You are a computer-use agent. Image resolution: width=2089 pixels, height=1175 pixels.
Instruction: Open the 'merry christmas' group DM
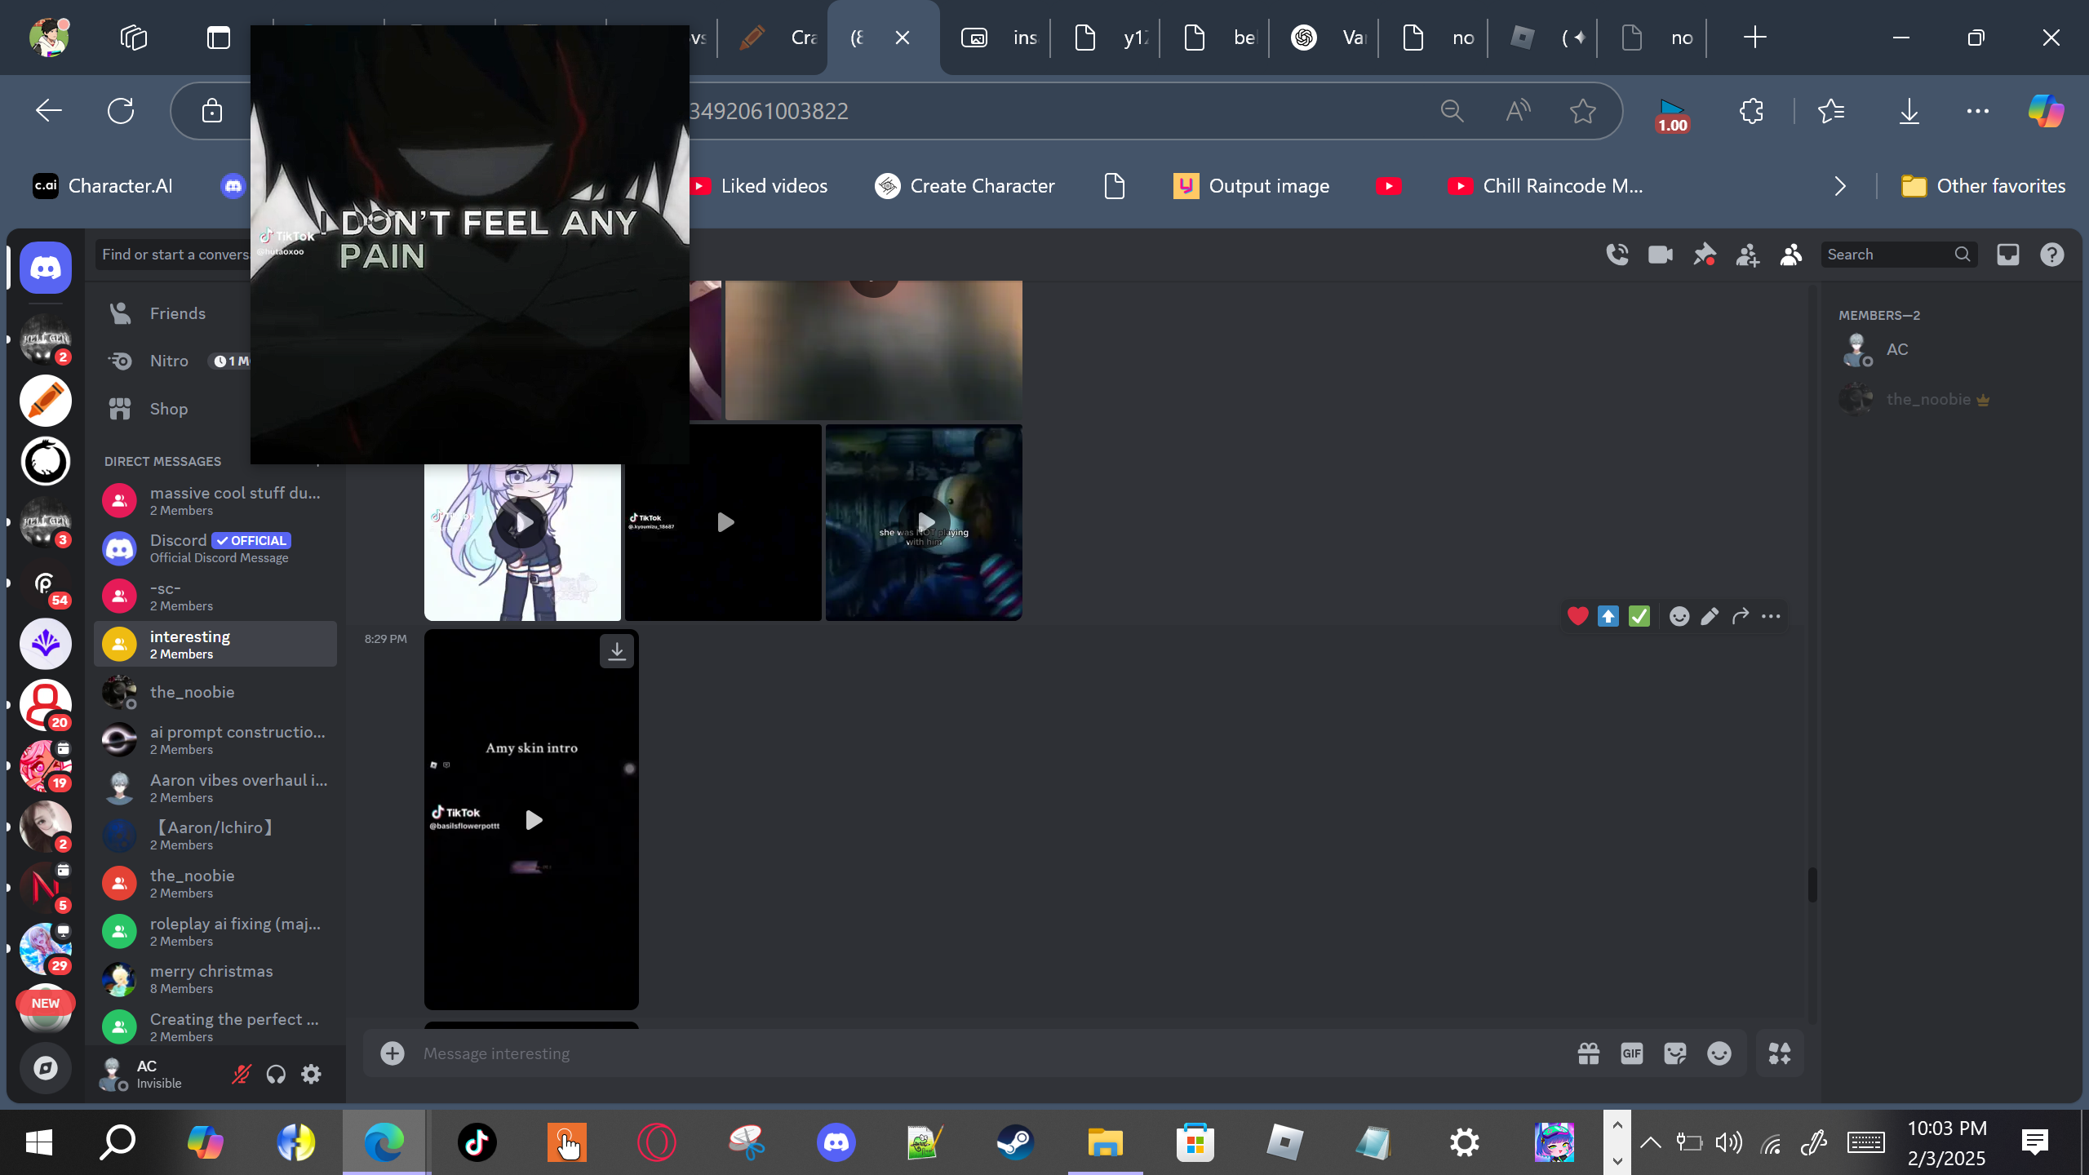(x=215, y=979)
